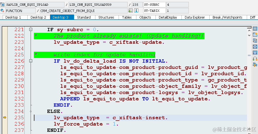Click the LIB_CRM_EQUI_UPLOADU09 include field
258x134 pixels.
tap(98, 5)
